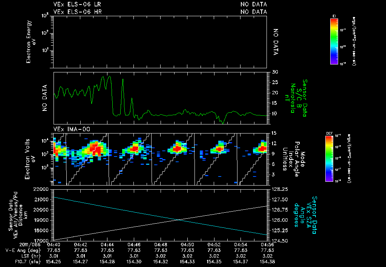Click the F10.7 value 154.35
This screenshot has height=267, width=386.
tap(214, 262)
